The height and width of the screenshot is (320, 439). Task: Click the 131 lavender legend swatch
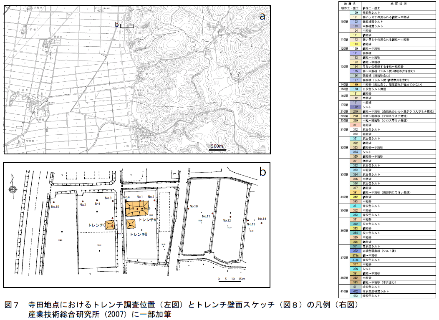pos(355,53)
